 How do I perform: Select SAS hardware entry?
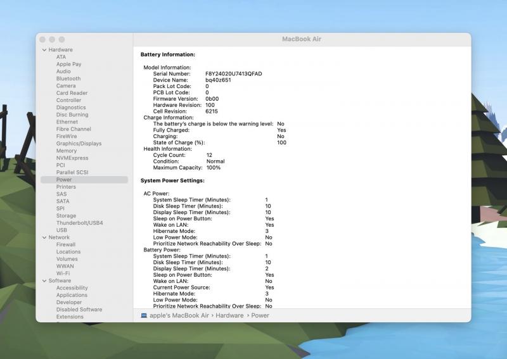point(61,194)
